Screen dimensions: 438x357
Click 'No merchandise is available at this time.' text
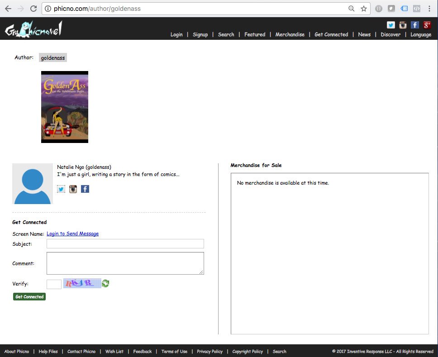(x=283, y=183)
